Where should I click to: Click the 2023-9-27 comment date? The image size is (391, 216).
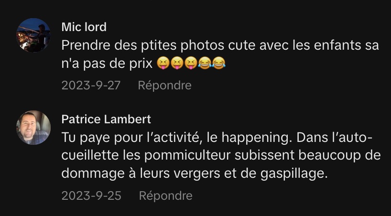[x=91, y=86]
